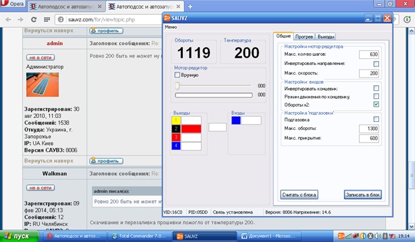Open a new Opera tab with plus button
415x242 pixels.
pos(190,7)
